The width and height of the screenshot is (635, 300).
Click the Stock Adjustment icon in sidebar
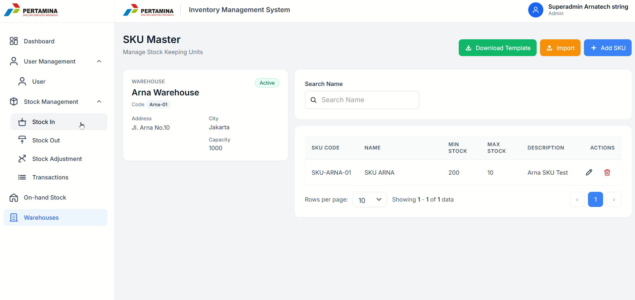click(x=22, y=159)
